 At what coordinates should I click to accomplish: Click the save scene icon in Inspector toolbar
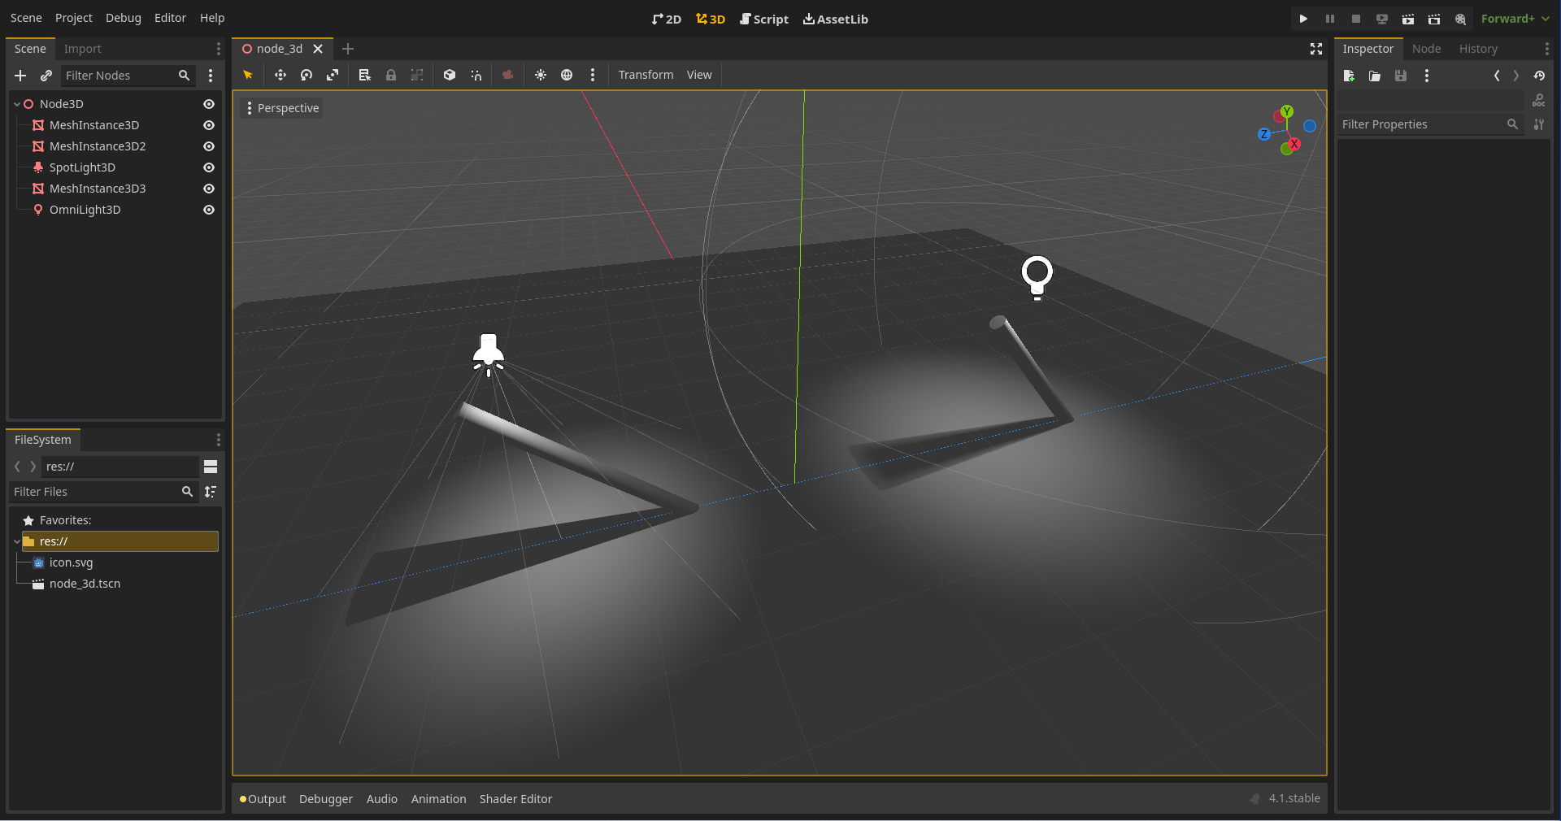click(1400, 76)
